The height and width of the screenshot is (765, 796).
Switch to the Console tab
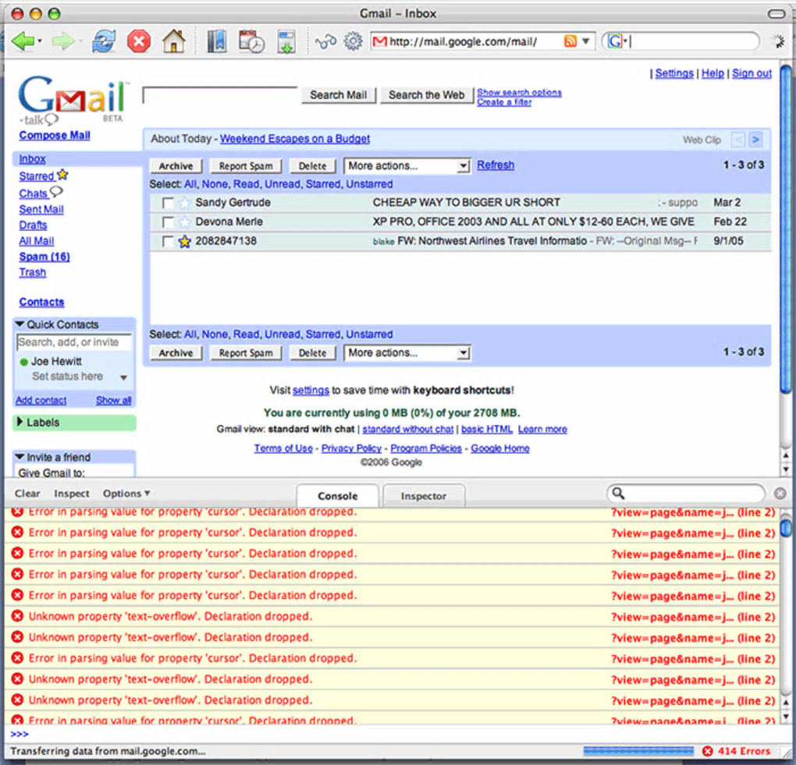(x=338, y=496)
